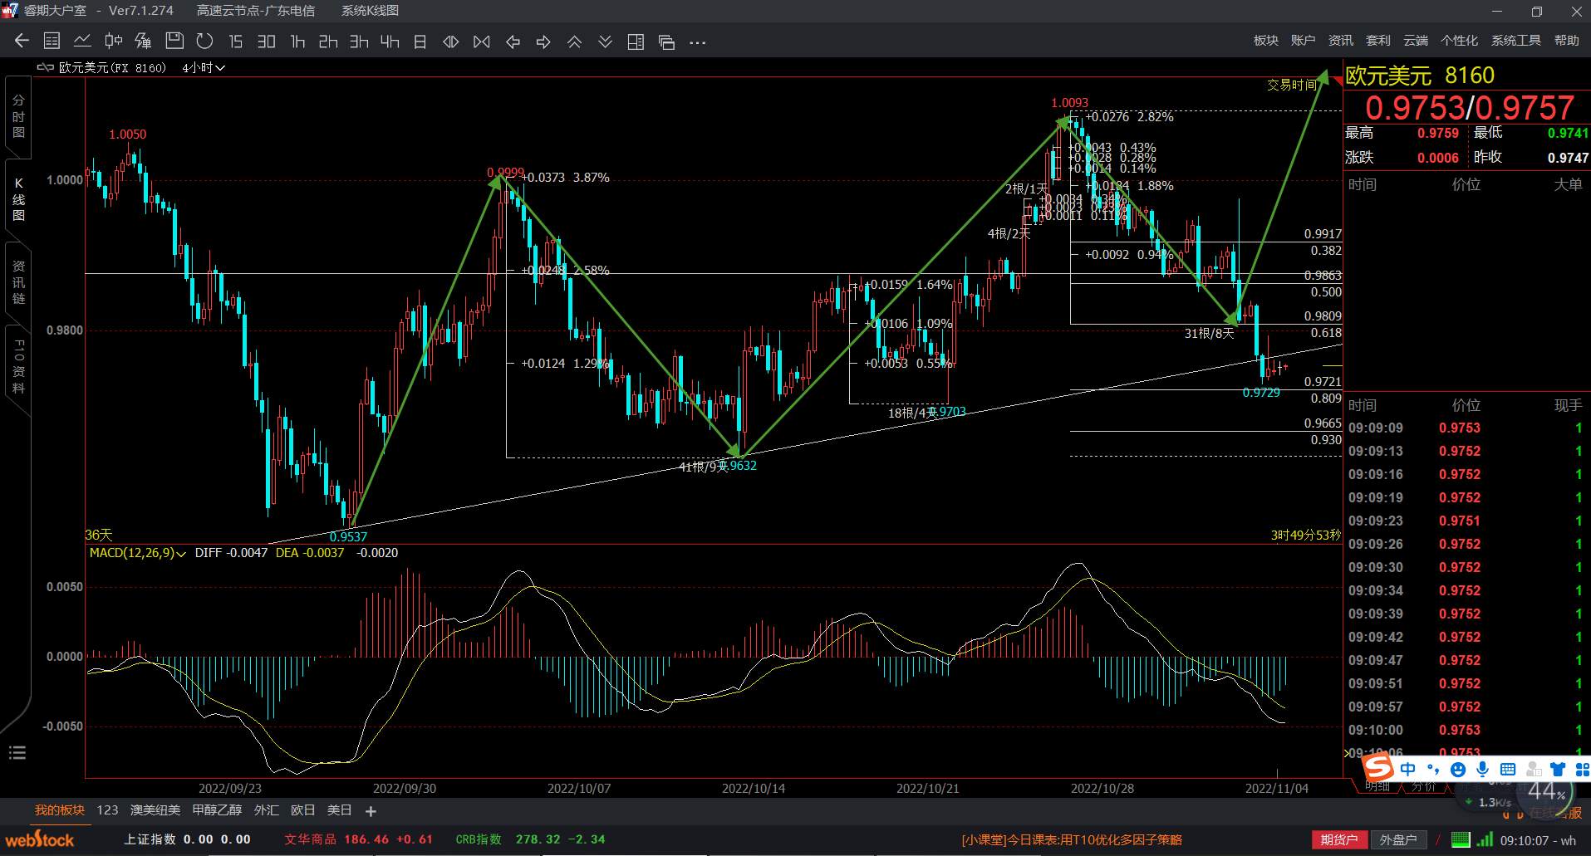Viewport: 1591px width, 856px height.
Task: Open the multi-pane layout icon
Action: pyautogui.click(x=636, y=42)
